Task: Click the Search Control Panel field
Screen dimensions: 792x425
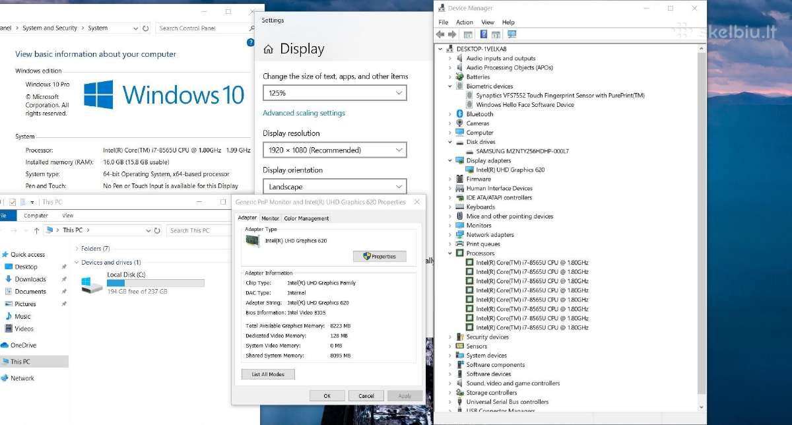Action: (206, 28)
